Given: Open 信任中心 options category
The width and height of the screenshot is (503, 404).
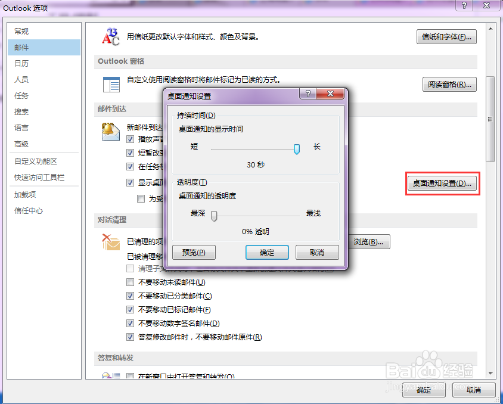Looking at the screenshot, I should (x=44, y=211).
